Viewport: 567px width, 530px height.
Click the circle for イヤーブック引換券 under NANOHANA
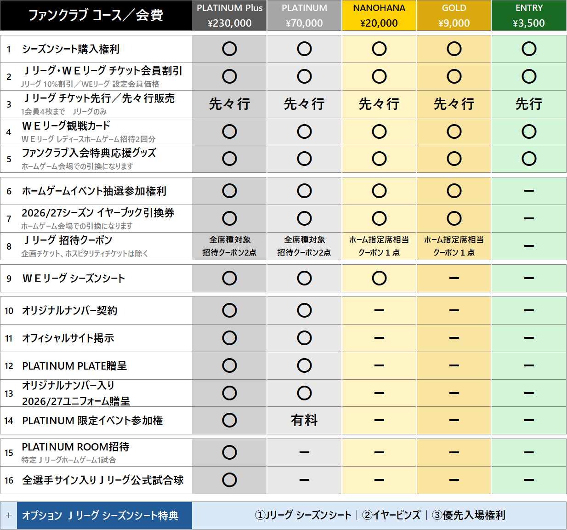point(379,218)
